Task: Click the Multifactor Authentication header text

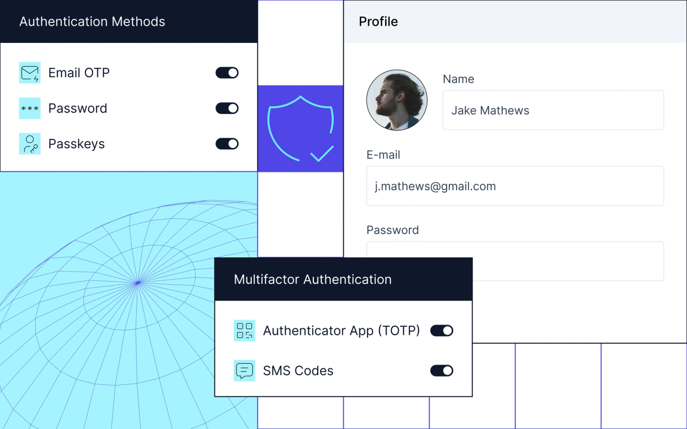Action: 313,279
